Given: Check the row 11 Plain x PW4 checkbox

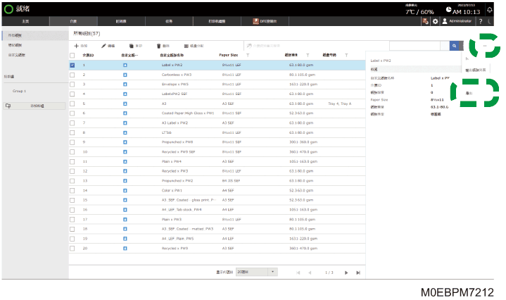Looking at the screenshot, I should pyautogui.click(x=72, y=161).
